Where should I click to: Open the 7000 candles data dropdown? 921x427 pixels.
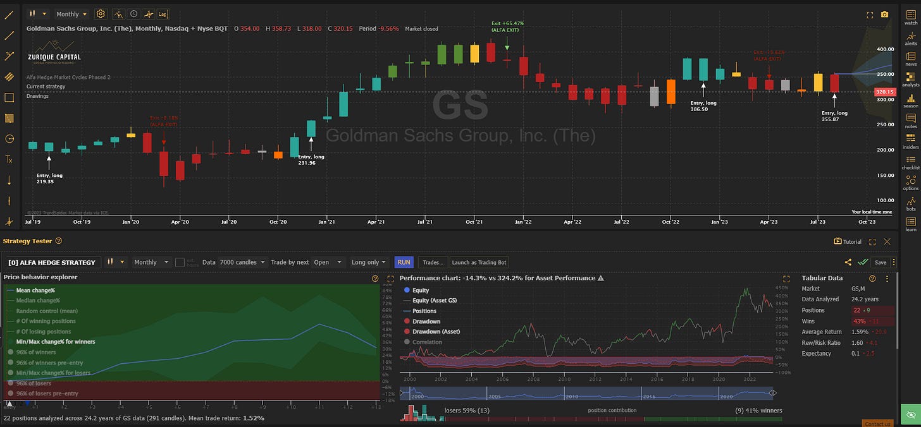coord(242,262)
